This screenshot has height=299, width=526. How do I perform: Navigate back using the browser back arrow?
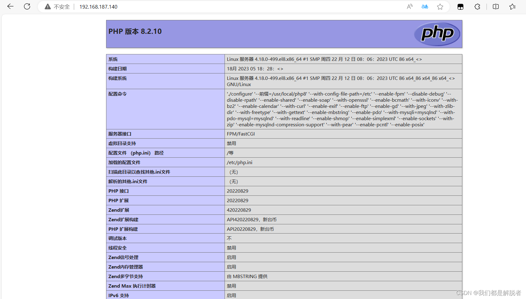(x=10, y=6)
